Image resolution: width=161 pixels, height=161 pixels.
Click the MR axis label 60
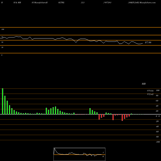coord(157,101)
